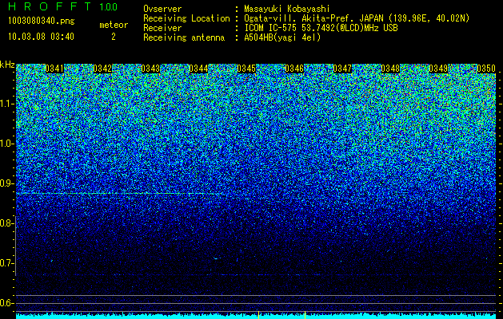The image size is (503, 319).
Task: Click the HROFFT 1.0.0 title text
Action: 62,6
